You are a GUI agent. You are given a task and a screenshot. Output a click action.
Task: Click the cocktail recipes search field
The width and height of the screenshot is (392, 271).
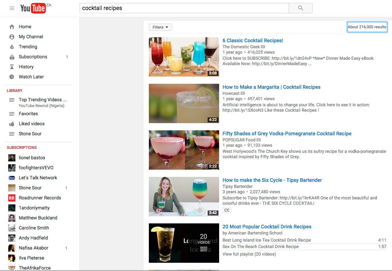point(184,8)
